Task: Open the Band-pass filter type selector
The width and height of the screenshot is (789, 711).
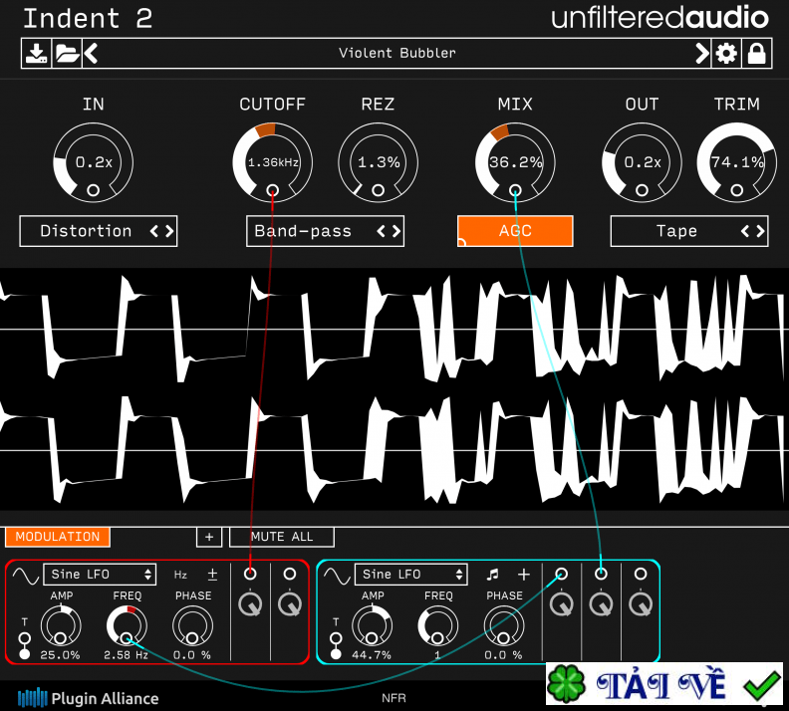Action: 325,231
